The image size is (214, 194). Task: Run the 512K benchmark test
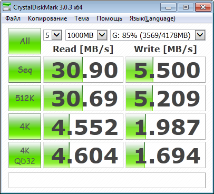(x=25, y=98)
